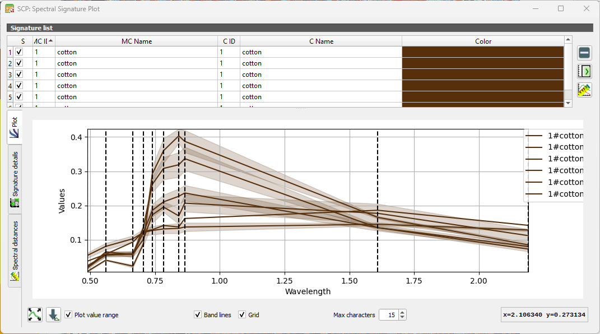Click the add signature to list icon
The image size is (600, 334).
coord(584,71)
